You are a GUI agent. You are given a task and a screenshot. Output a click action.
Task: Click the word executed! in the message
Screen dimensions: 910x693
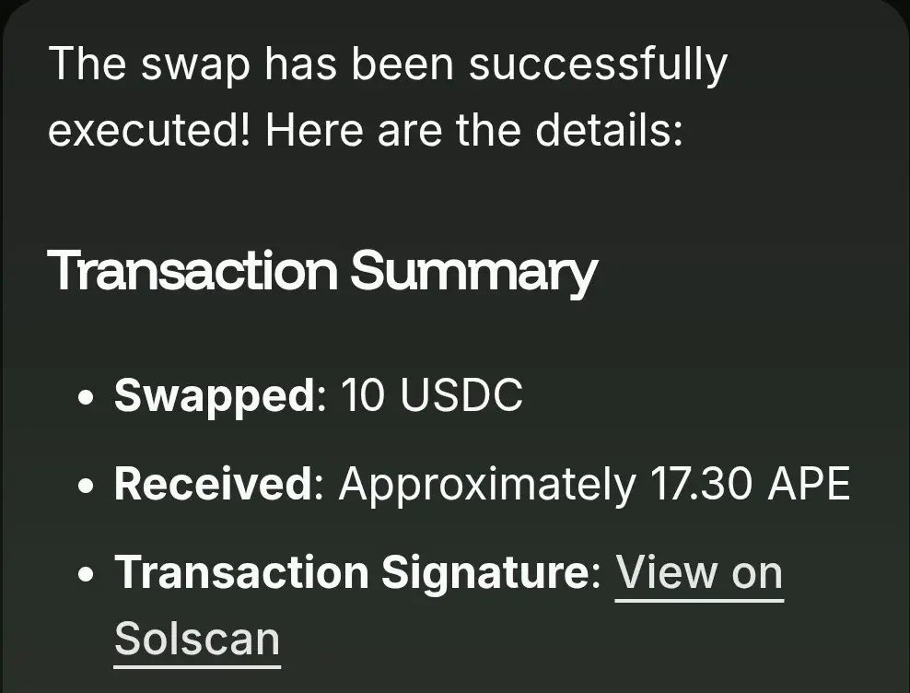[x=148, y=130]
